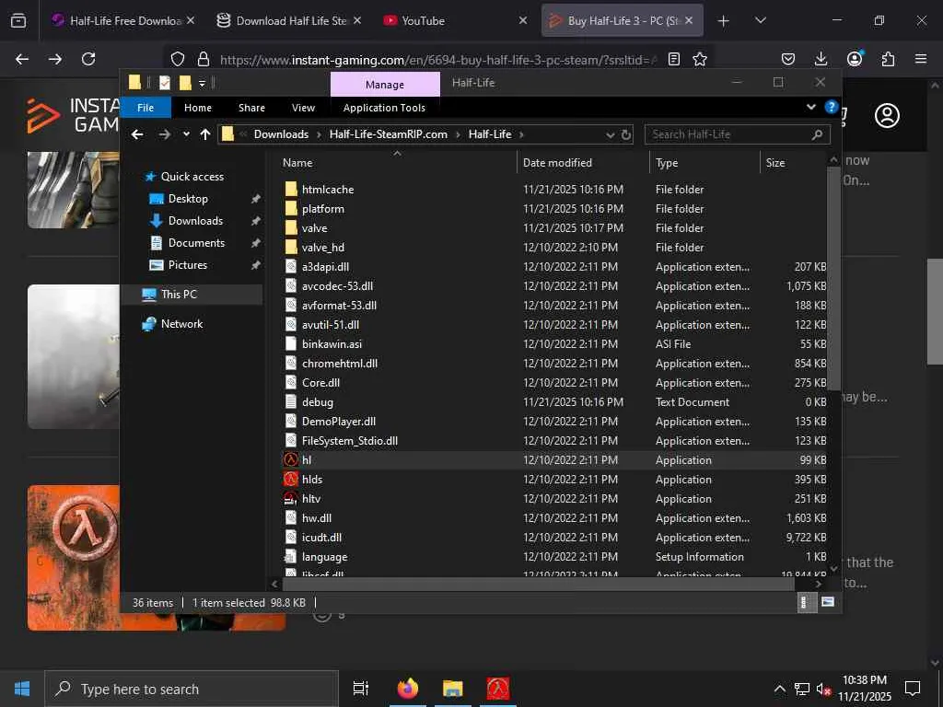Select the valve_hd folder icon
The image size is (943, 707).
point(291,247)
